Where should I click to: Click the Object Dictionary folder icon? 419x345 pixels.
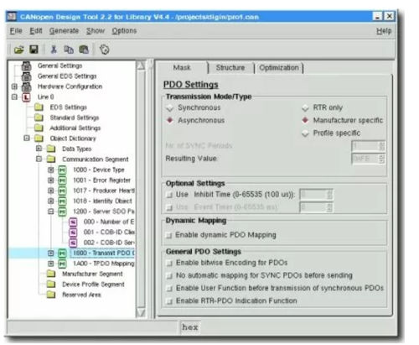(x=39, y=139)
